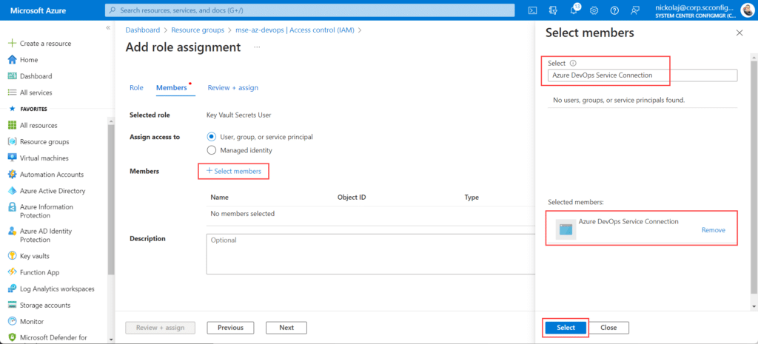Click the Create a resource plus icon

point(13,44)
